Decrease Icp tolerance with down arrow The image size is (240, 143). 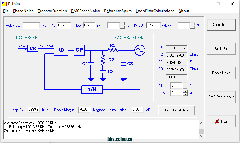pyautogui.click(x=122, y=27)
